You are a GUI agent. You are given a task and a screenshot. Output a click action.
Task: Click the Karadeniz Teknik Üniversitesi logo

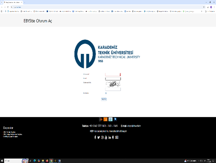click(x=107, y=54)
